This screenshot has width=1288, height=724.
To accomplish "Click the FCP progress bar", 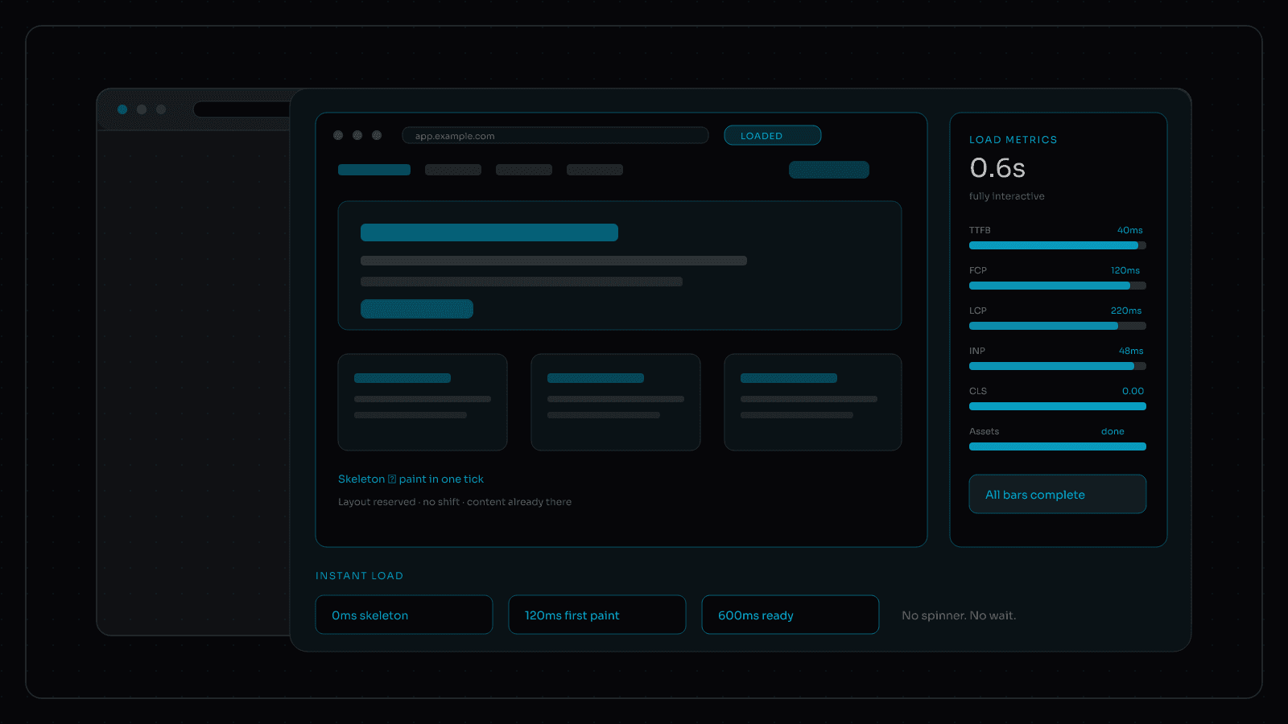I will pos(1058,286).
